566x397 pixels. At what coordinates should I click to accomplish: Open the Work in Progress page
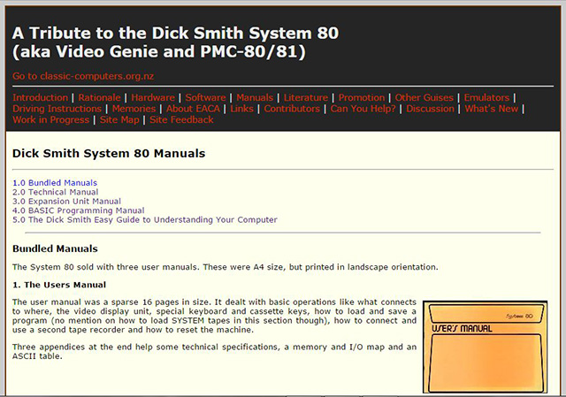[51, 120]
